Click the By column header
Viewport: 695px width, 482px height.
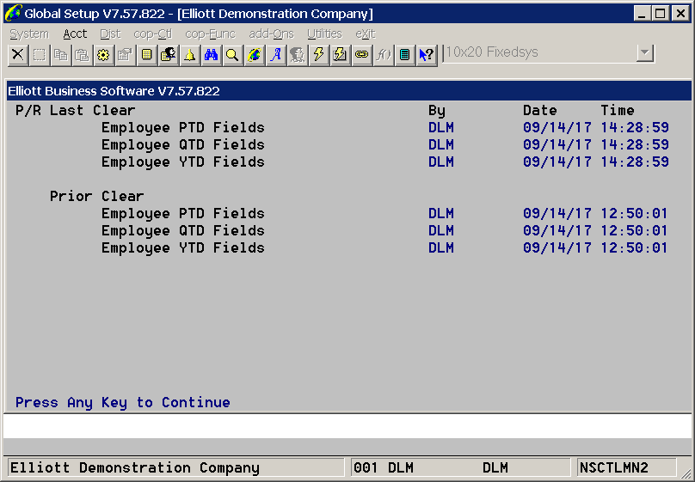click(x=437, y=111)
